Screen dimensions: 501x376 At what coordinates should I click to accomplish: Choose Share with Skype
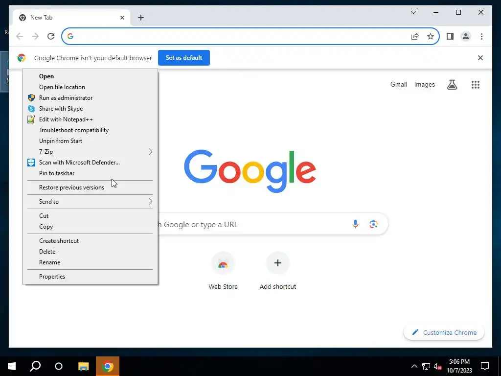pyautogui.click(x=90, y=109)
